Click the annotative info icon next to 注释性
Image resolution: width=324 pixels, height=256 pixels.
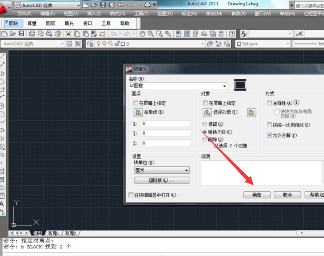click(297, 103)
